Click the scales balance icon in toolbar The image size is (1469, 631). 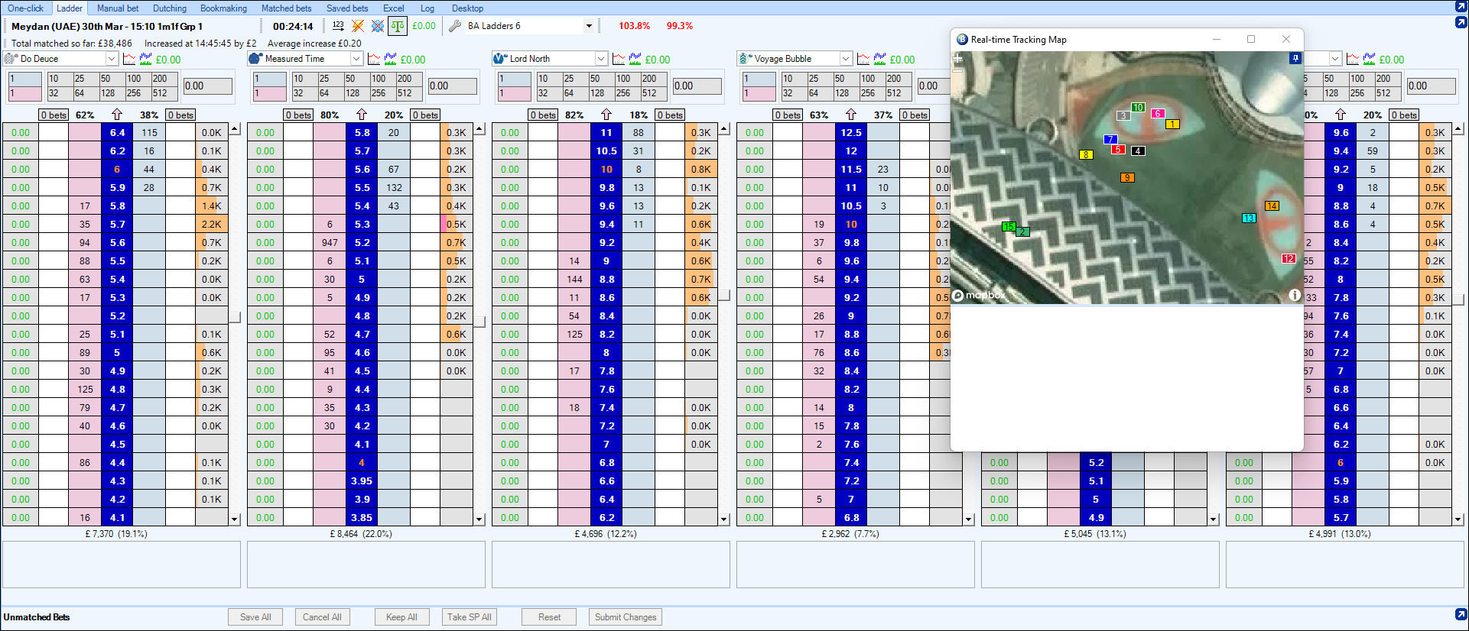pyautogui.click(x=398, y=26)
